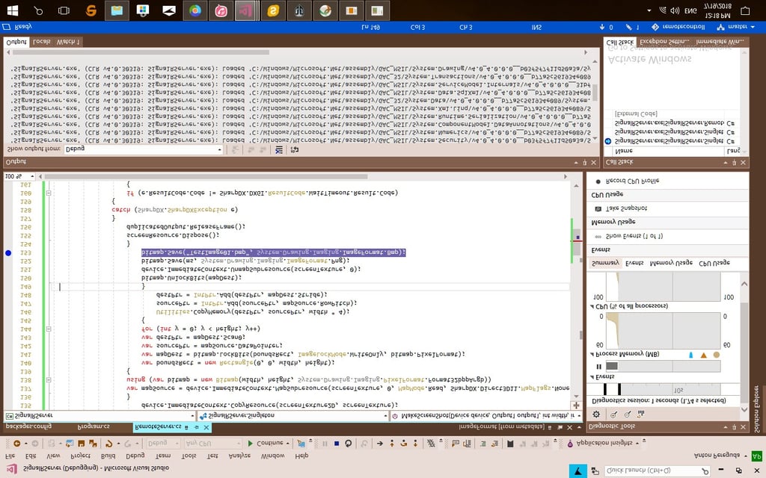Toggle the blue GC marker in Process Memory legend
This screenshot has height=478, width=766.
[690, 355]
